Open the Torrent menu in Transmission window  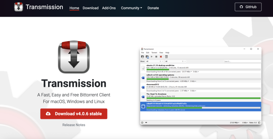click(154, 53)
